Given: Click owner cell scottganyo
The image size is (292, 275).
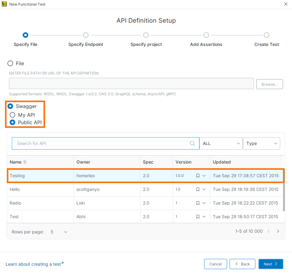Looking at the screenshot, I should click(x=88, y=189).
